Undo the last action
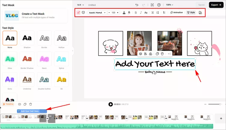The height and width of the screenshot is (130, 226). [137, 5]
